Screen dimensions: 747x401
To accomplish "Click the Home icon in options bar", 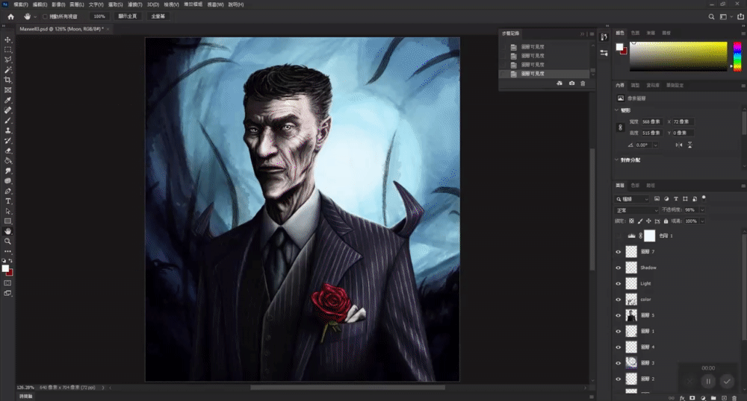I will [x=10, y=16].
